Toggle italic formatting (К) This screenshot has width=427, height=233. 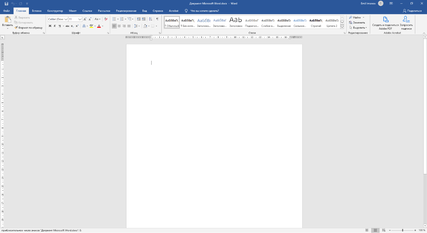point(55,26)
